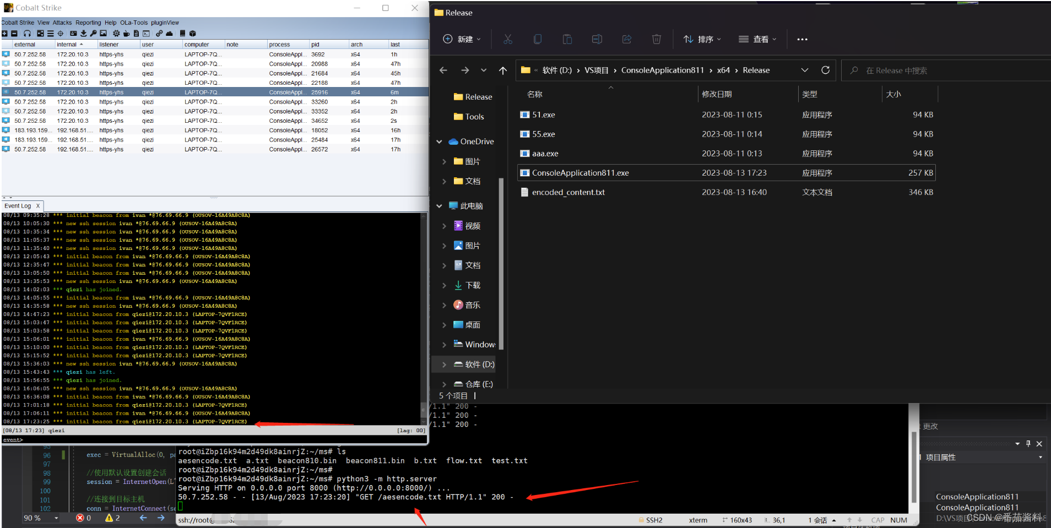The width and height of the screenshot is (1051, 528).
Task: Switch to target table crosshair icon
Action: point(61,34)
